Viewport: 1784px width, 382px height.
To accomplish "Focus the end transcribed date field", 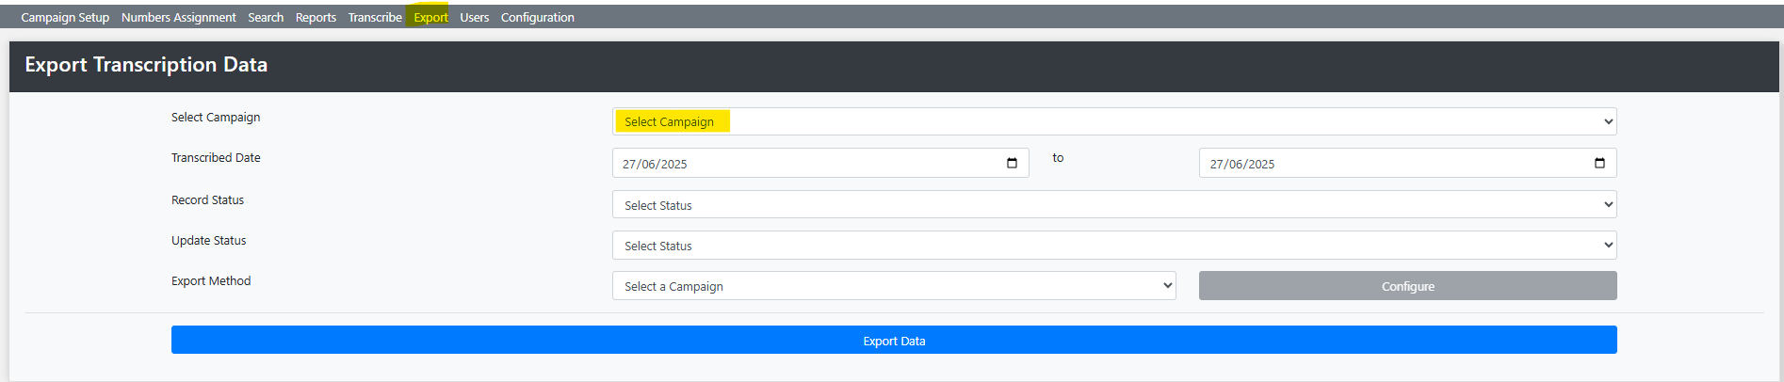I will tap(1408, 163).
